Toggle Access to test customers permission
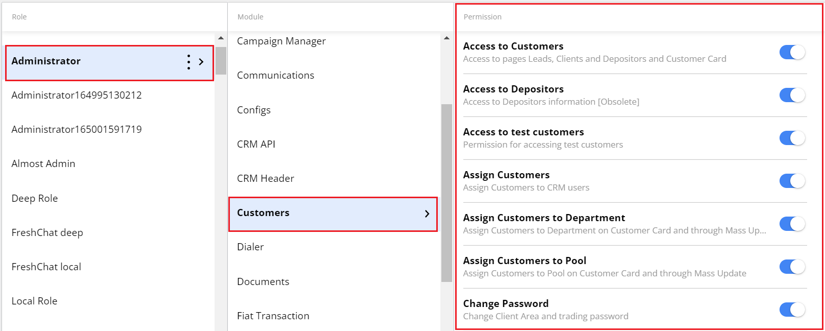The height and width of the screenshot is (331, 825). 791,138
